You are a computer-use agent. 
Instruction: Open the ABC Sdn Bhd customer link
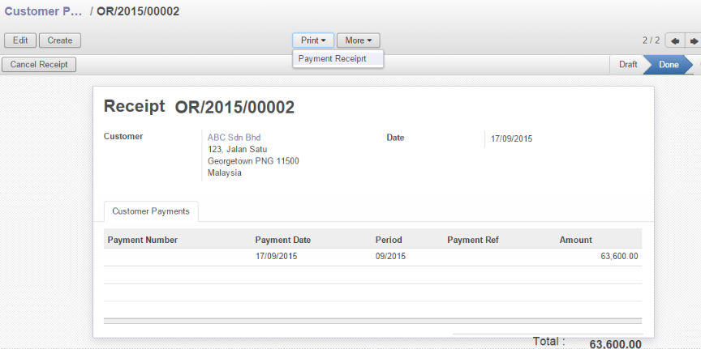click(234, 138)
